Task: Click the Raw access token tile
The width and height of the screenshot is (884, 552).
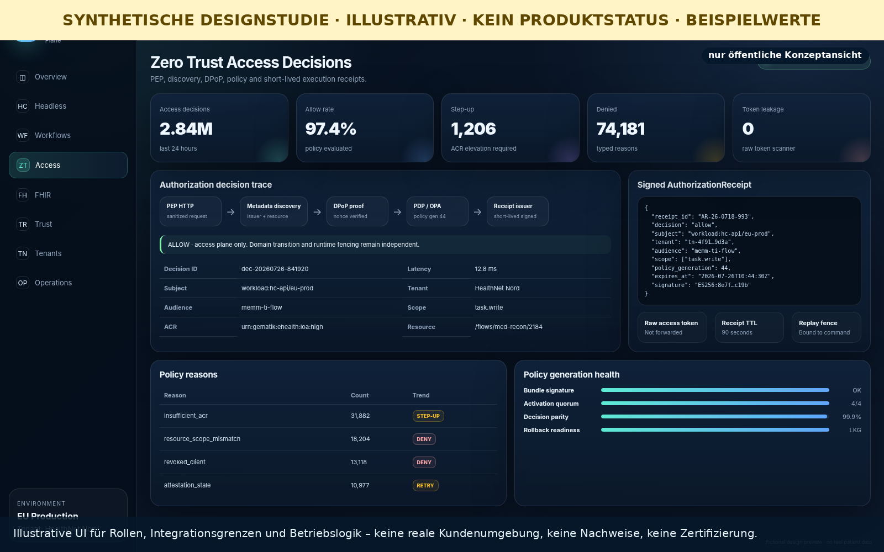Action: pyautogui.click(x=672, y=327)
